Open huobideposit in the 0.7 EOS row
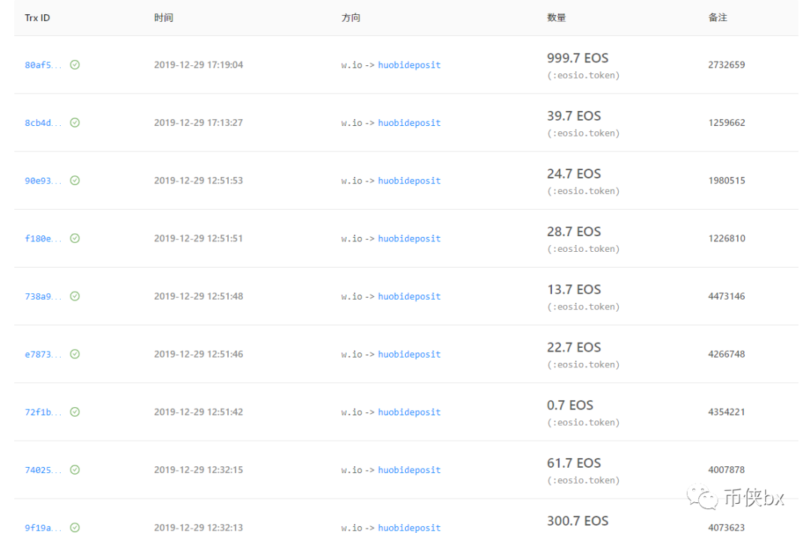The height and width of the screenshot is (533, 810). pos(409,412)
